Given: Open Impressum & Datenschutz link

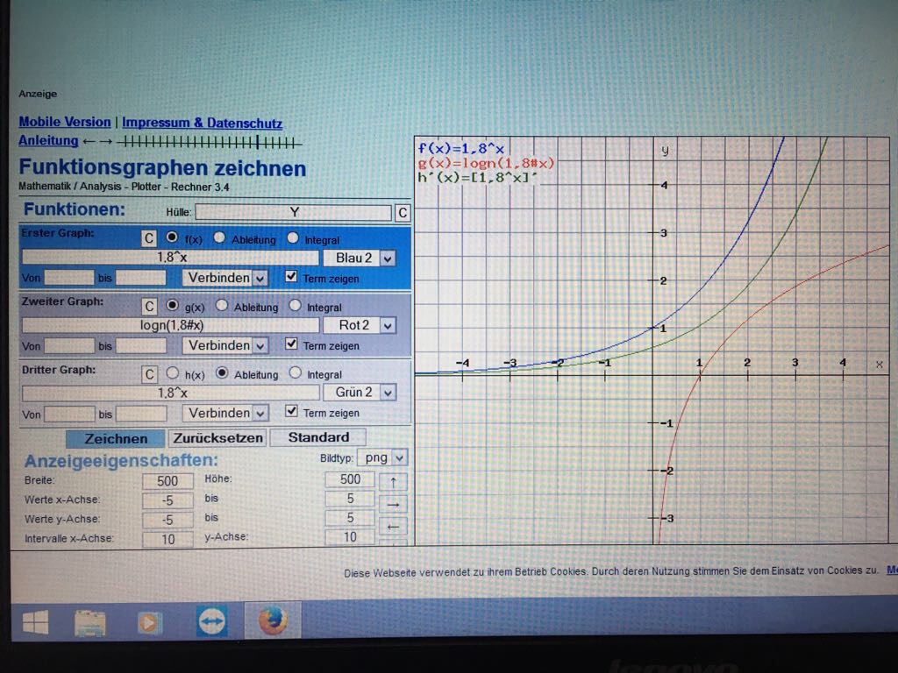Looking at the screenshot, I should click(x=202, y=123).
